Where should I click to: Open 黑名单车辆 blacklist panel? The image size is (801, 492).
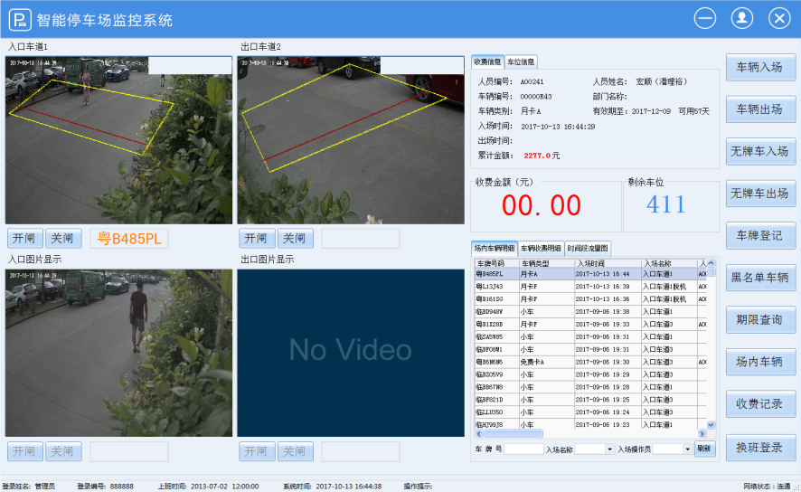(x=759, y=278)
